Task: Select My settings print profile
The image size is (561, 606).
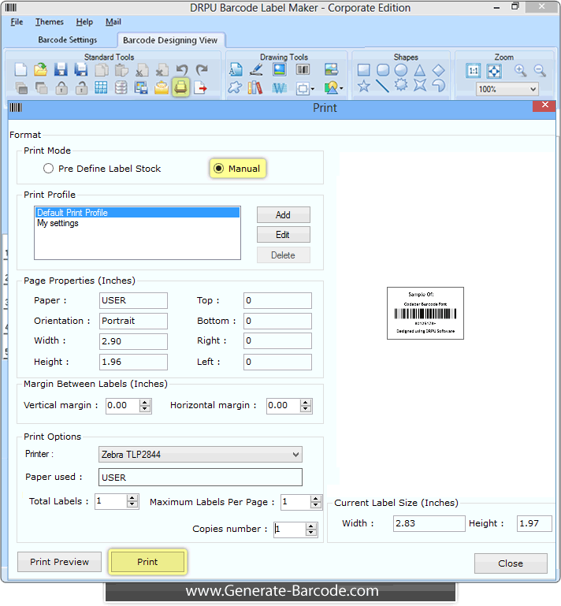Action: (58, 224)
